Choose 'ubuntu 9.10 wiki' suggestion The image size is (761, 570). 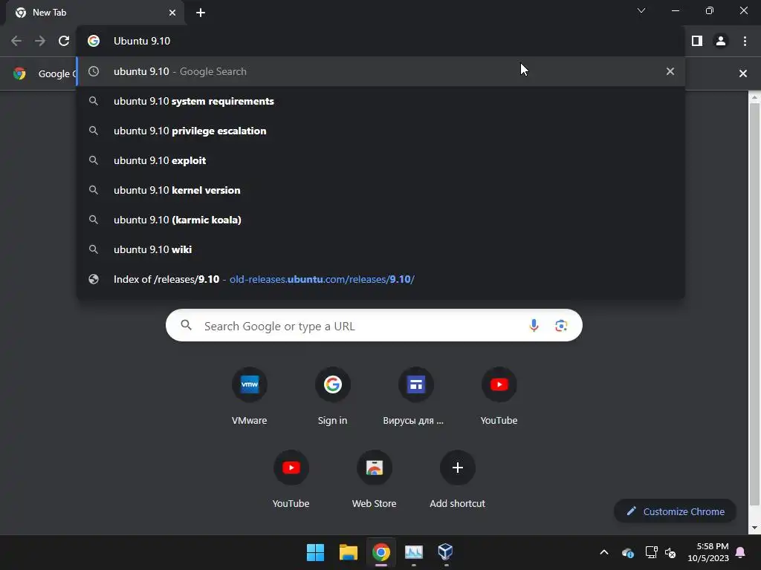click(x=380, y=249)
